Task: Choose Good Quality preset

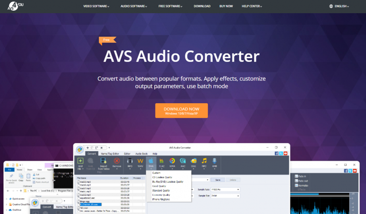Action: pyautogui.click(x=159, y=186)
